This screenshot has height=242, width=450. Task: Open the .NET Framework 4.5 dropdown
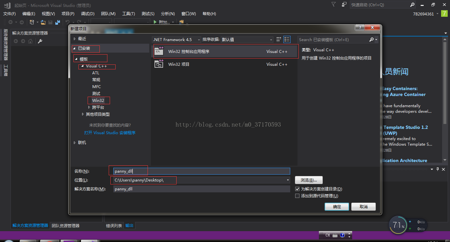177,39
